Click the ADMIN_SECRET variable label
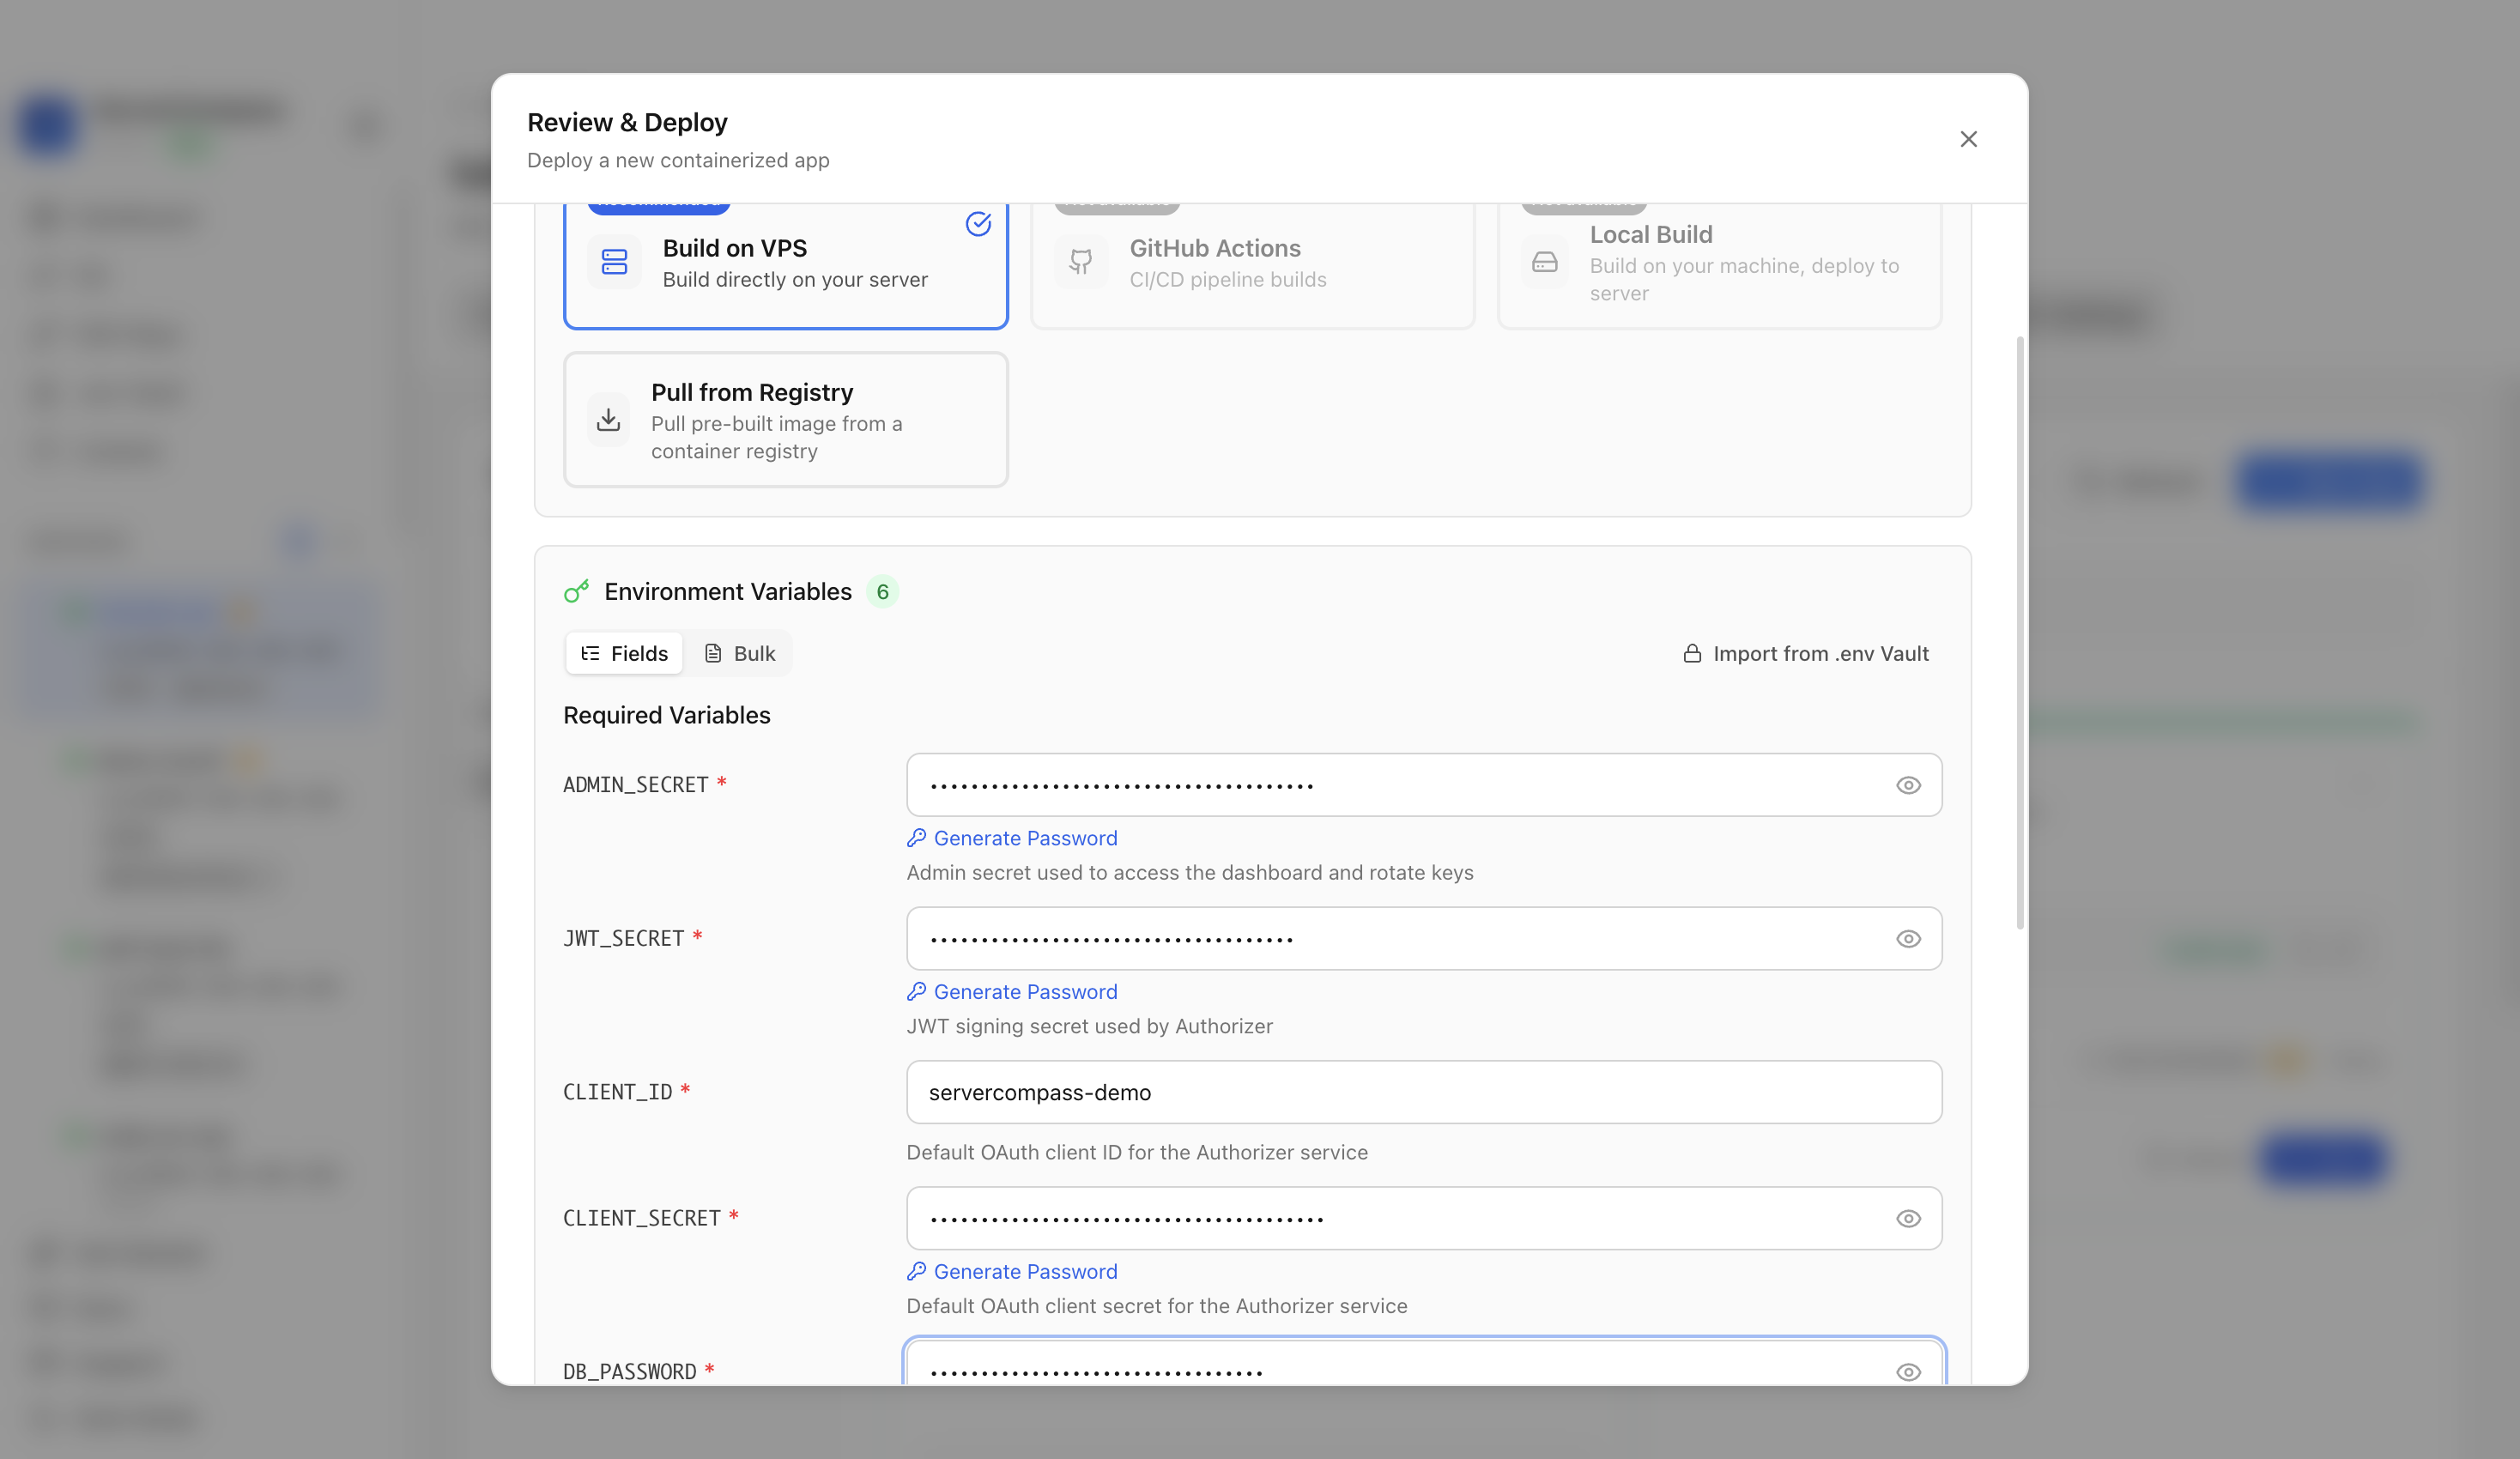This screenshot has height=1459, width=2520. (x=636, y=785)
